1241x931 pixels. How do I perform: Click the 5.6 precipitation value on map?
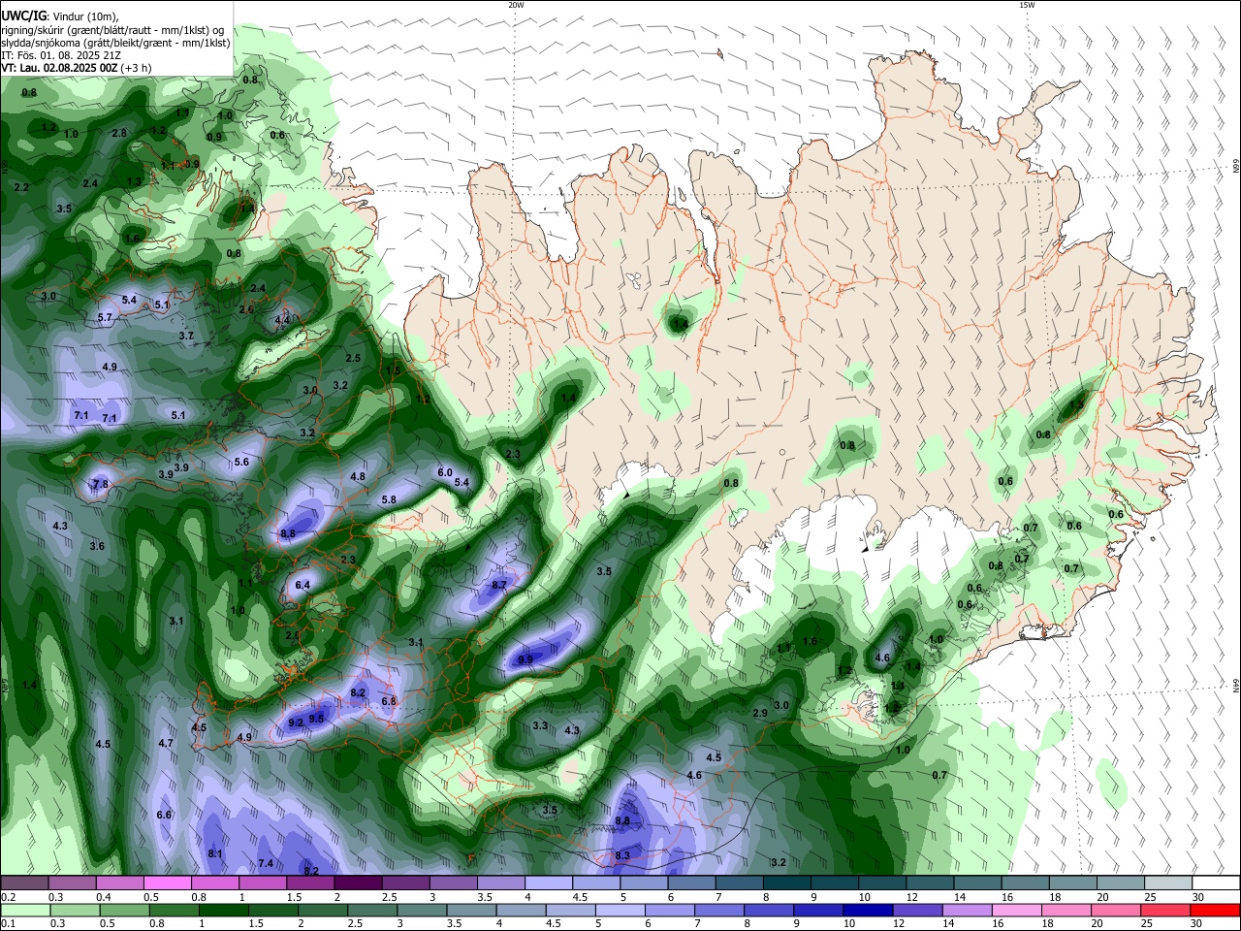(x=241, y=462)
